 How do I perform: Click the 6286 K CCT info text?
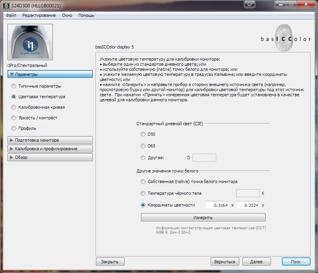[173, 232]
